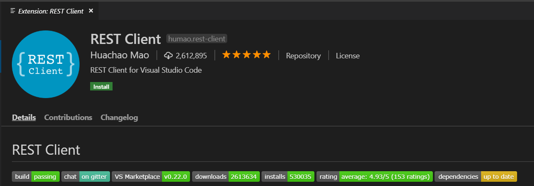Click the REST Client logo image
This screenshot has height=186, width=534.
tap(45, 65)
